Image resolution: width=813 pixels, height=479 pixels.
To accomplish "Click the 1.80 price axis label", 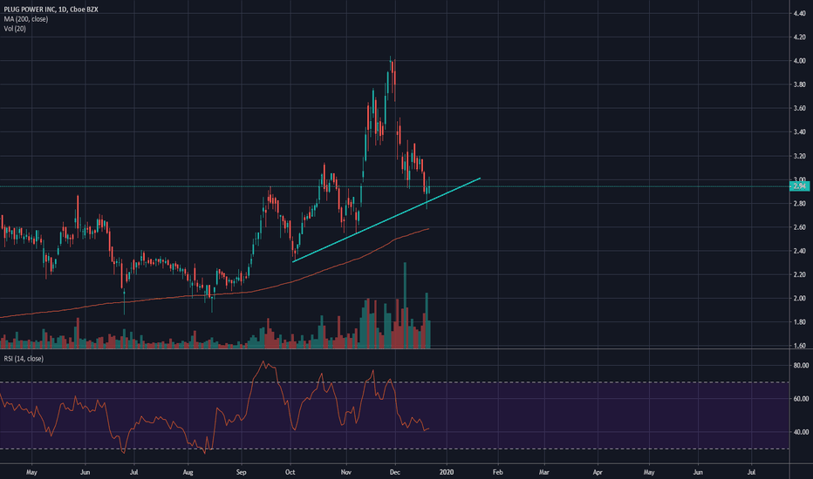I will click(x=799, y=322).
